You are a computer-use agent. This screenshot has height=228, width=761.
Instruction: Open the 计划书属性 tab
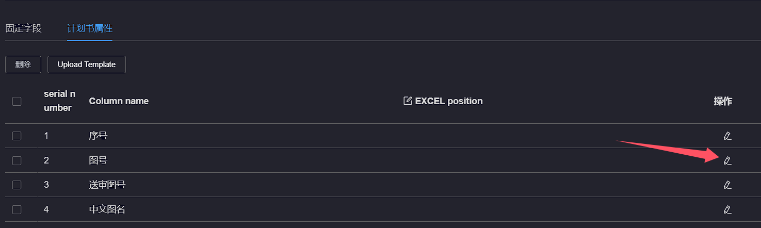(x=90, y=28)
